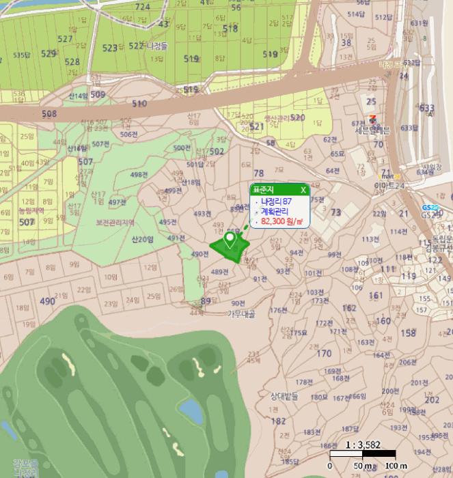
Task: Select parcel 182 on the map
Action: (x=278, y=421)
